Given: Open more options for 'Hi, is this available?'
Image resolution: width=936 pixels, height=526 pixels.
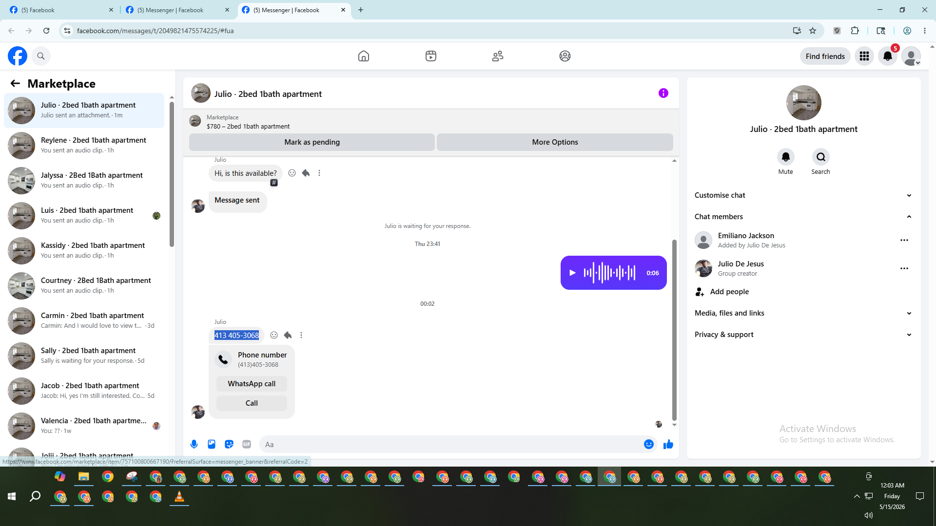Looking at the screenshot, I should tap(319, 173).
